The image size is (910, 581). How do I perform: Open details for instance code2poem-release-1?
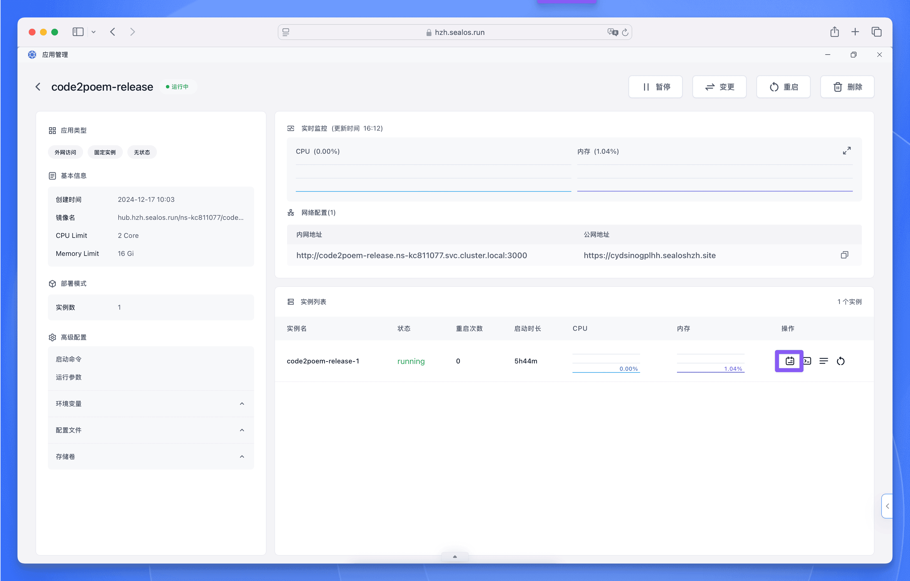point(789,361)
